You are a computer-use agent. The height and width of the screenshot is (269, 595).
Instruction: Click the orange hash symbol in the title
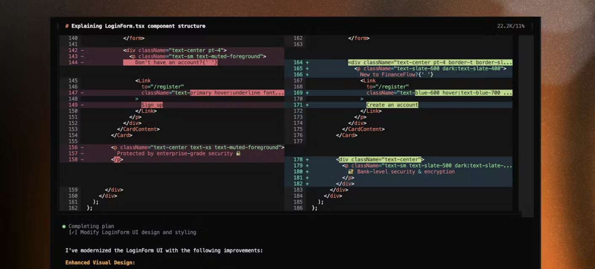[x=67, y=26]
